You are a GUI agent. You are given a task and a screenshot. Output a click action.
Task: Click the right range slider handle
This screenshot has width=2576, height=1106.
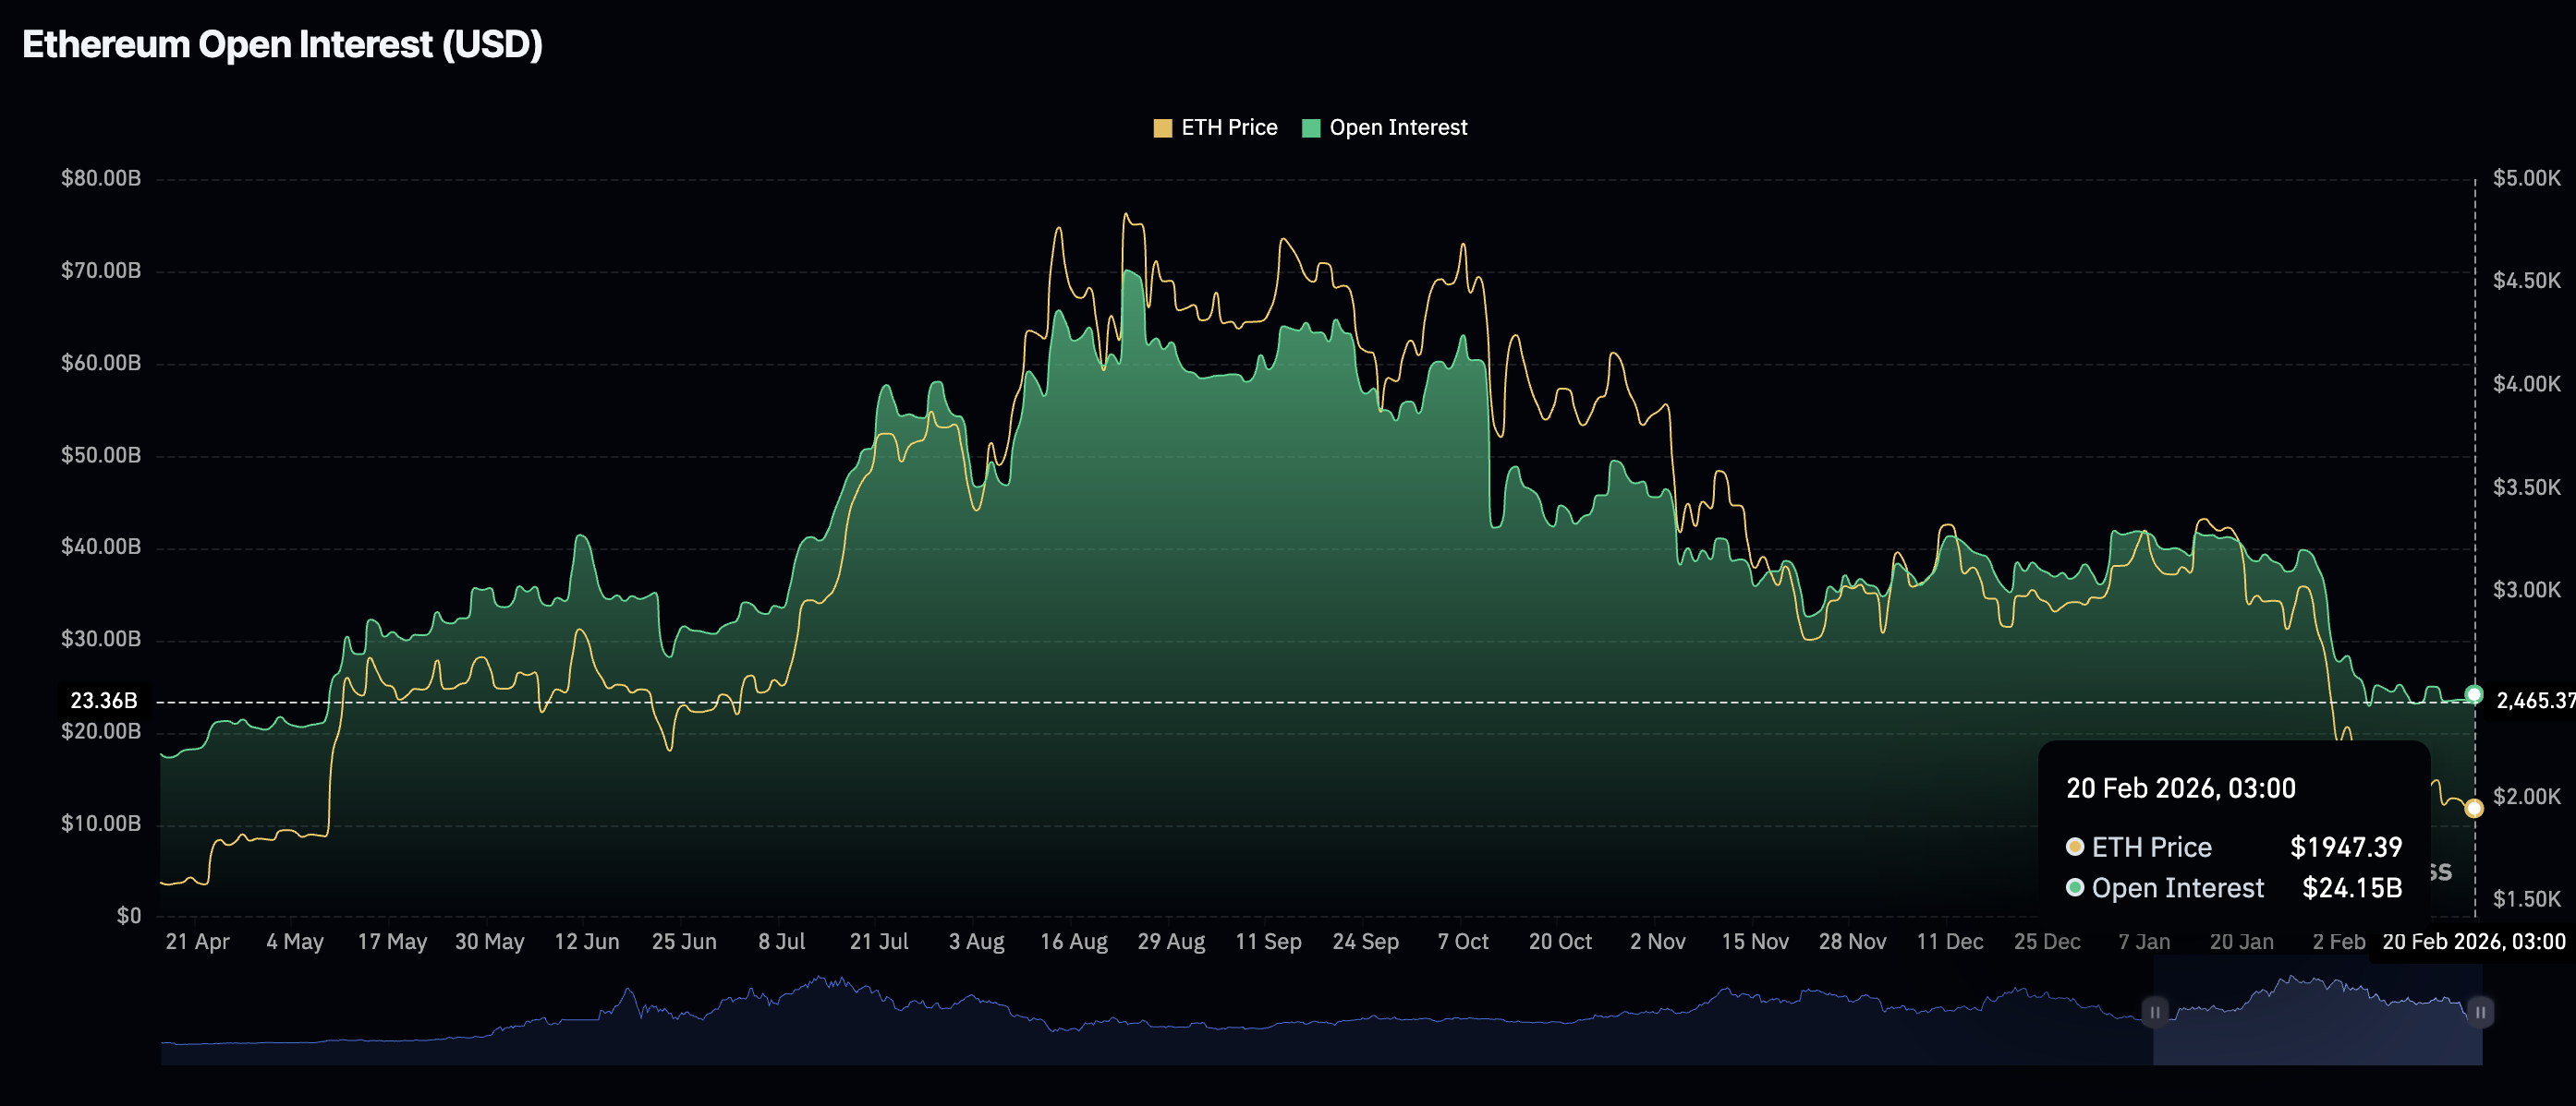2480,1012
